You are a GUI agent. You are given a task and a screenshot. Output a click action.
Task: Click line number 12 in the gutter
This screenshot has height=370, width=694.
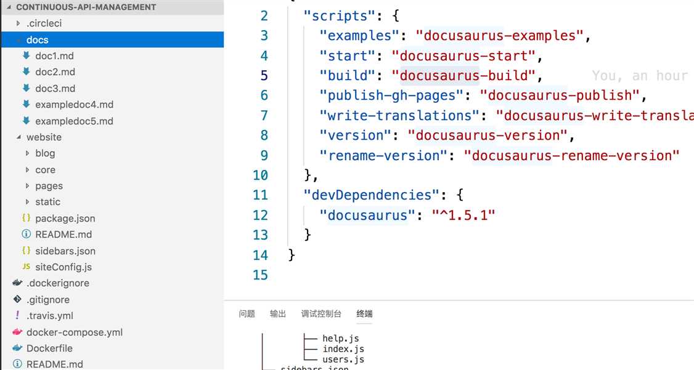(260, 215)
